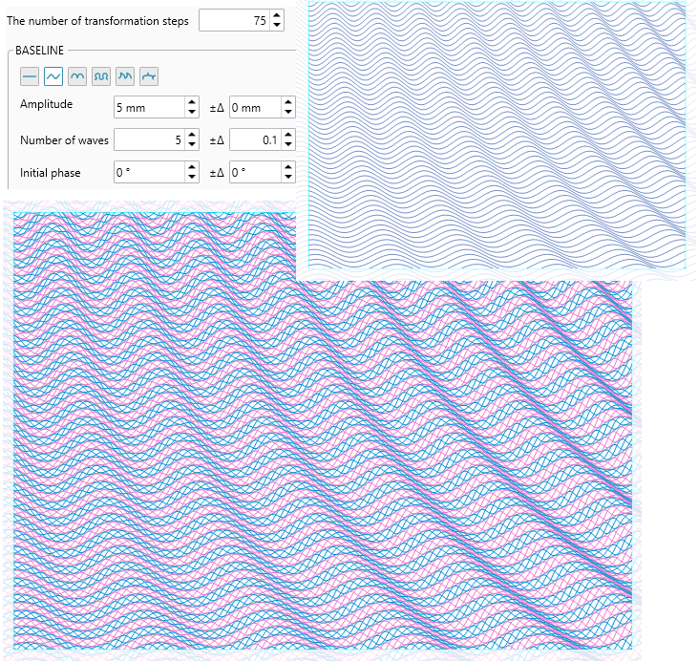Click the Number of waves delta field 0.1

tap(256, 139)
